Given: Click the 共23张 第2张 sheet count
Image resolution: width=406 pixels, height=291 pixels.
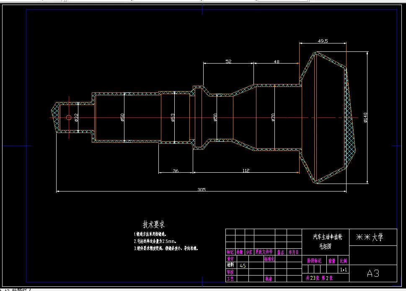Looking at the screenshot, I should (x=319, y=278).
